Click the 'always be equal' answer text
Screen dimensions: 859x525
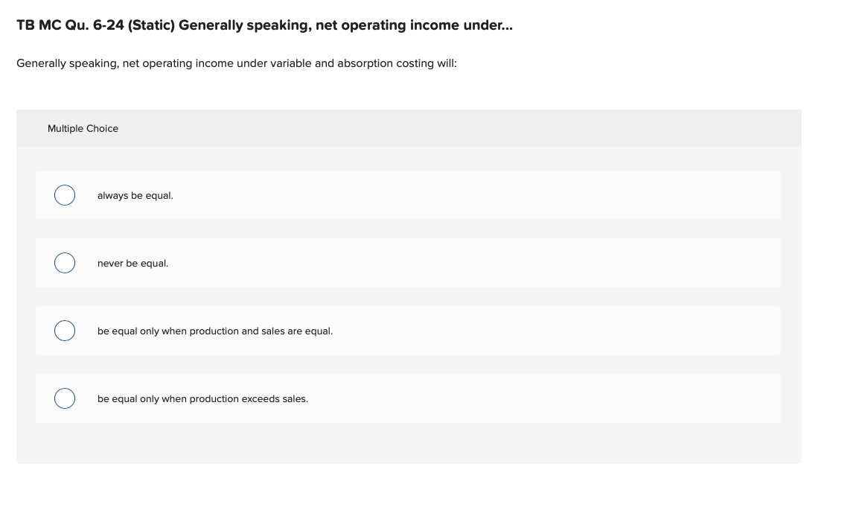click(x=135, y=195)
